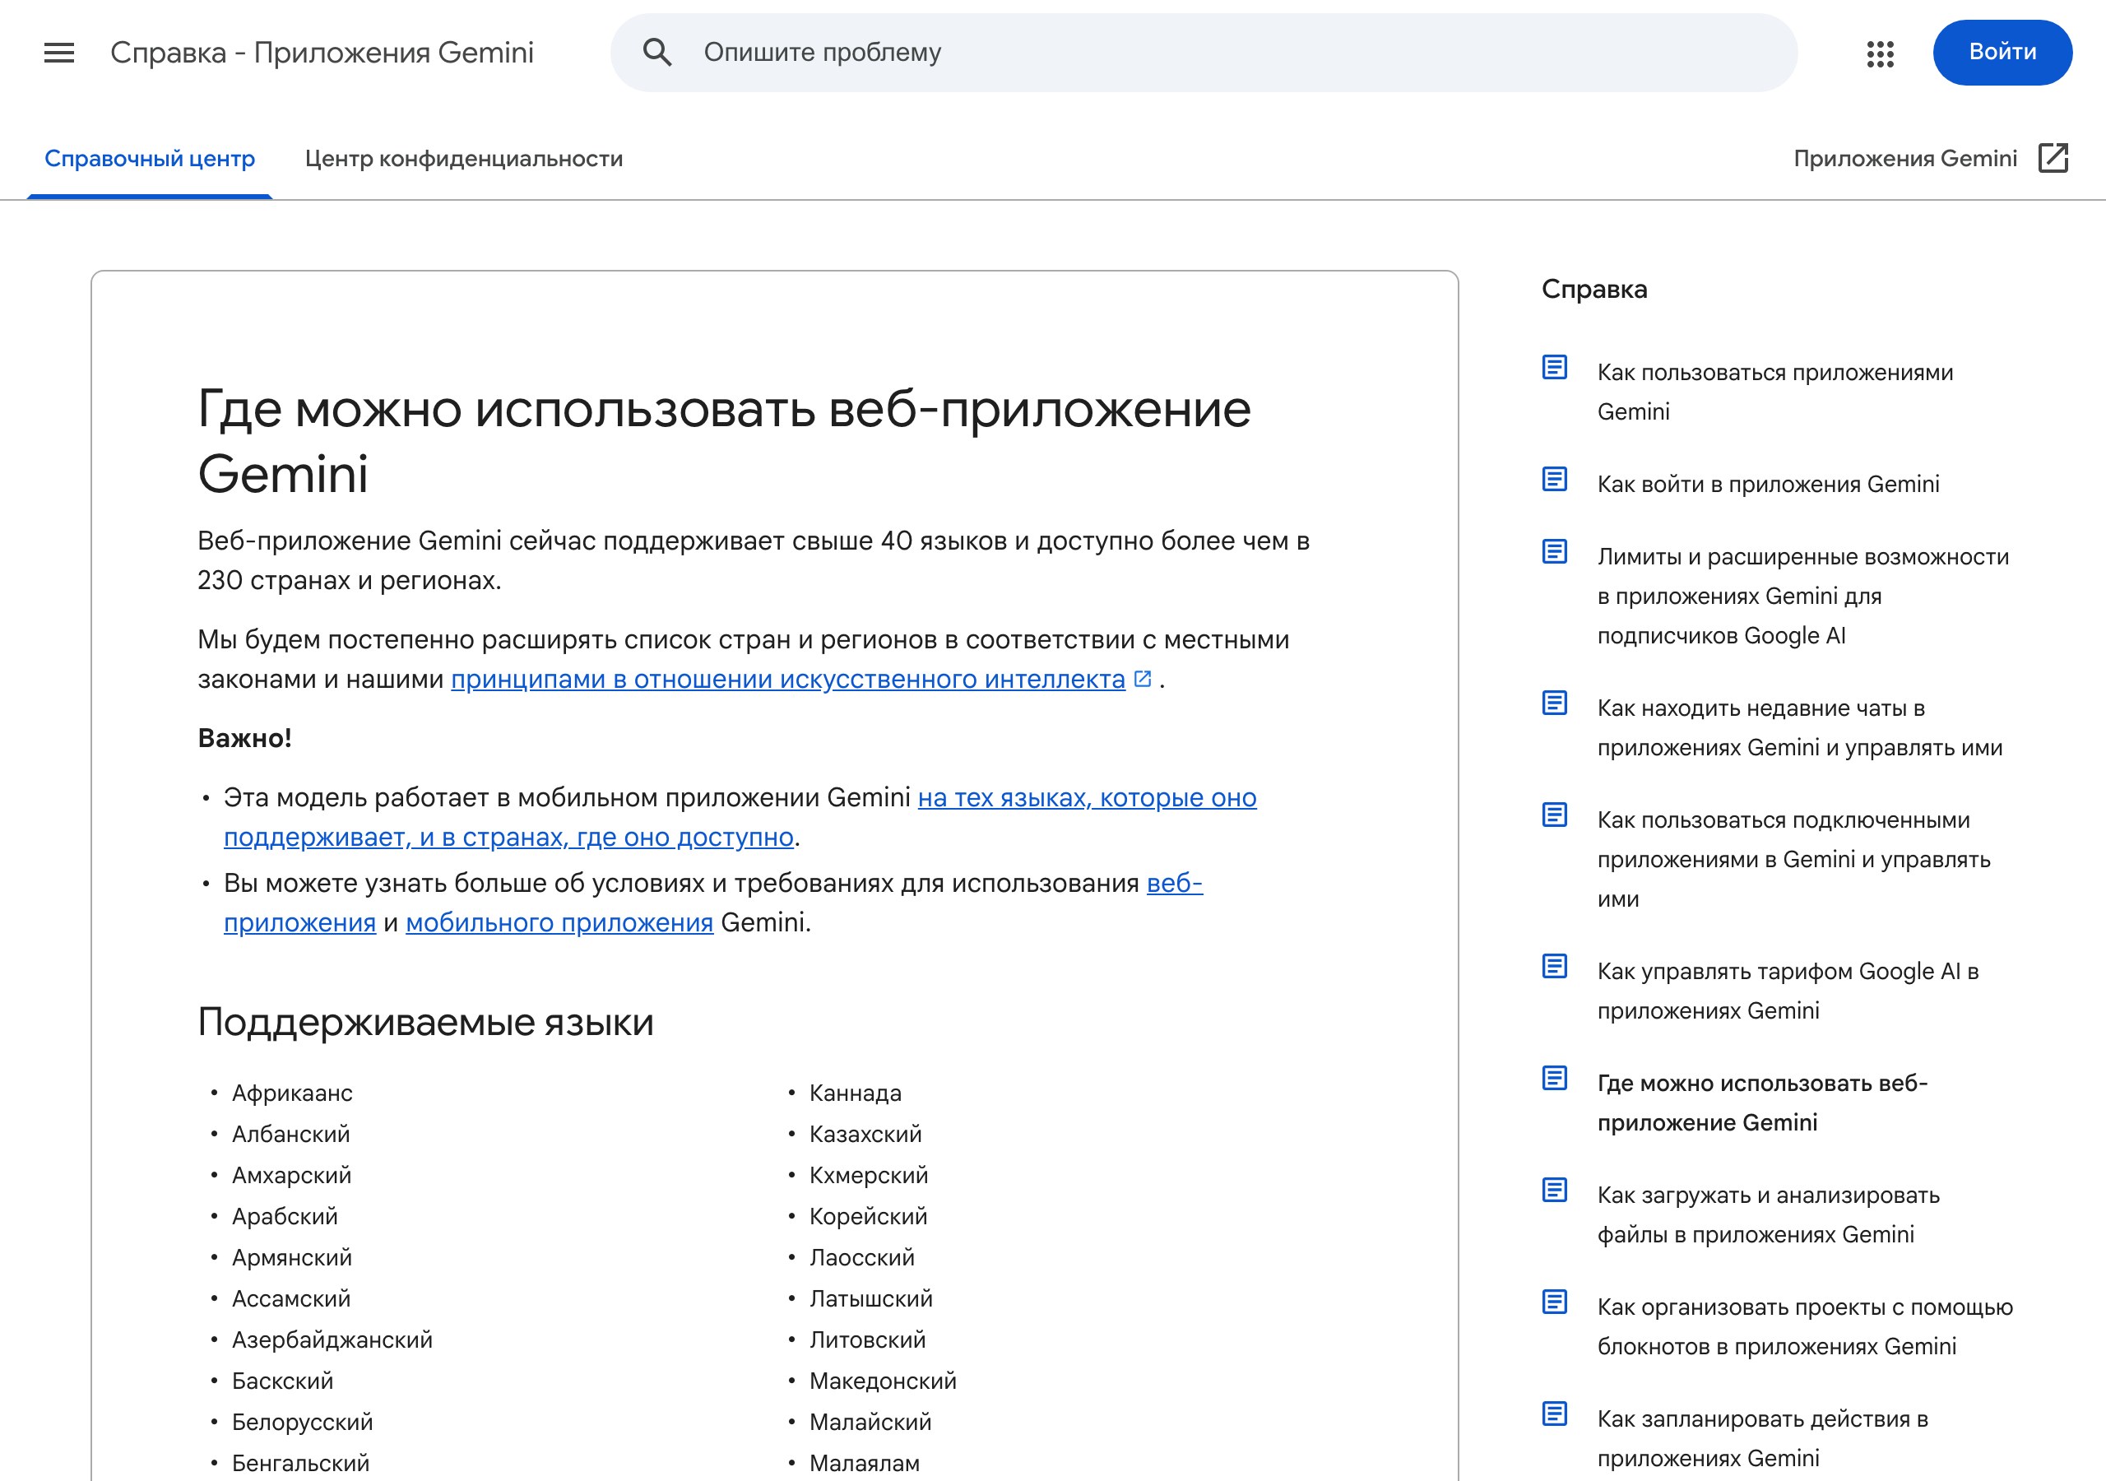Image resolution: width=2106 pixels, height=1481 pixels.
Task: Click the language entry Африкаанс
Action: click(292, 1093)
